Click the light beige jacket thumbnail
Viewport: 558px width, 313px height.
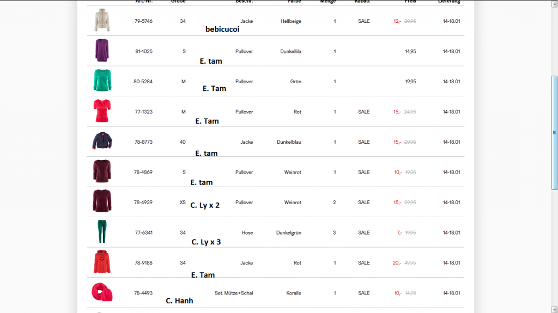(102, 21)
